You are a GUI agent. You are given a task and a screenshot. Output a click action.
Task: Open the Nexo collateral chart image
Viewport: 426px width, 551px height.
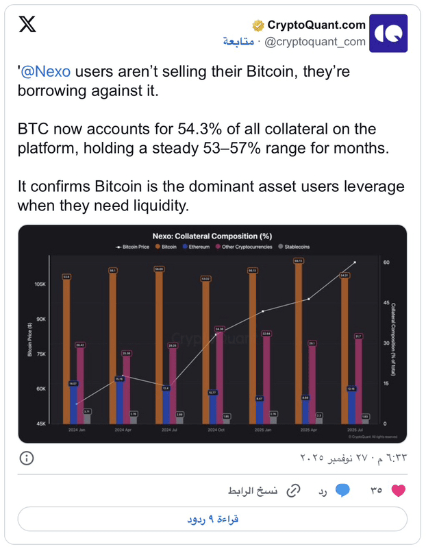(x=212, y=334)
